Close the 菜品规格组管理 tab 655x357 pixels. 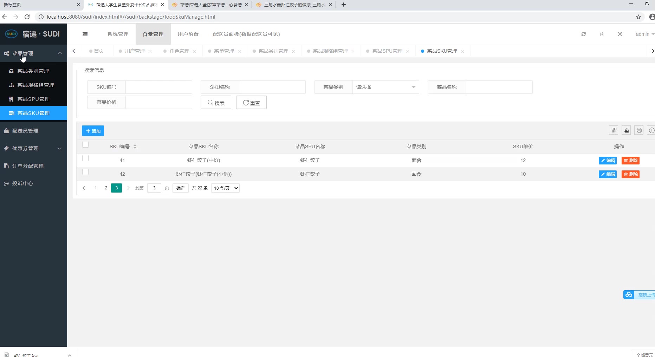(353, 51)
